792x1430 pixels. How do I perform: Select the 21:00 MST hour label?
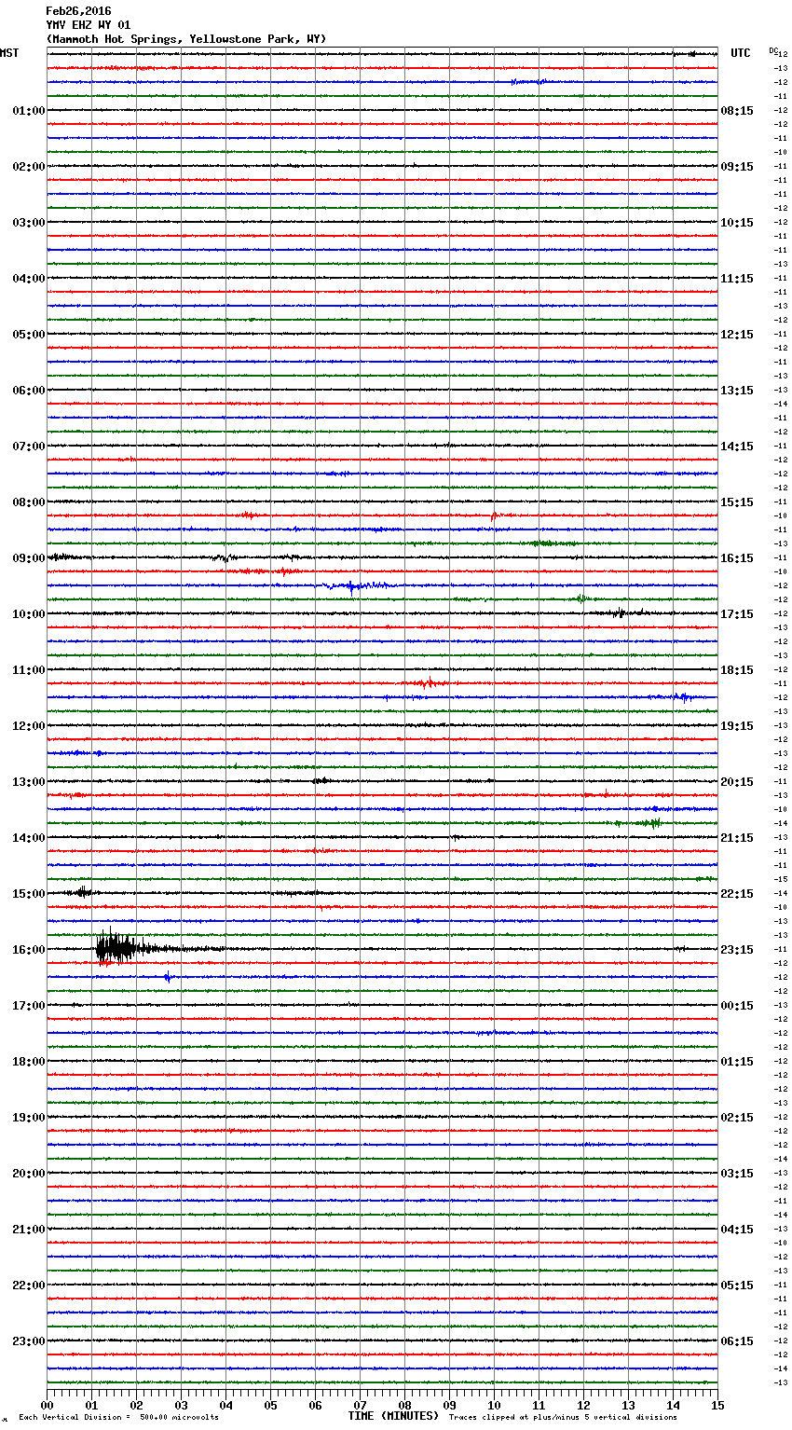29,1230
